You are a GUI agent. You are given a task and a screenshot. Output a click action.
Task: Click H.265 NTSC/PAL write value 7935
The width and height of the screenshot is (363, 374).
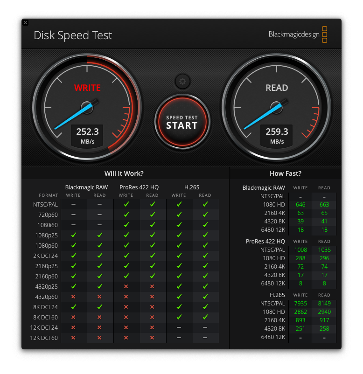[x=300, y=304]
